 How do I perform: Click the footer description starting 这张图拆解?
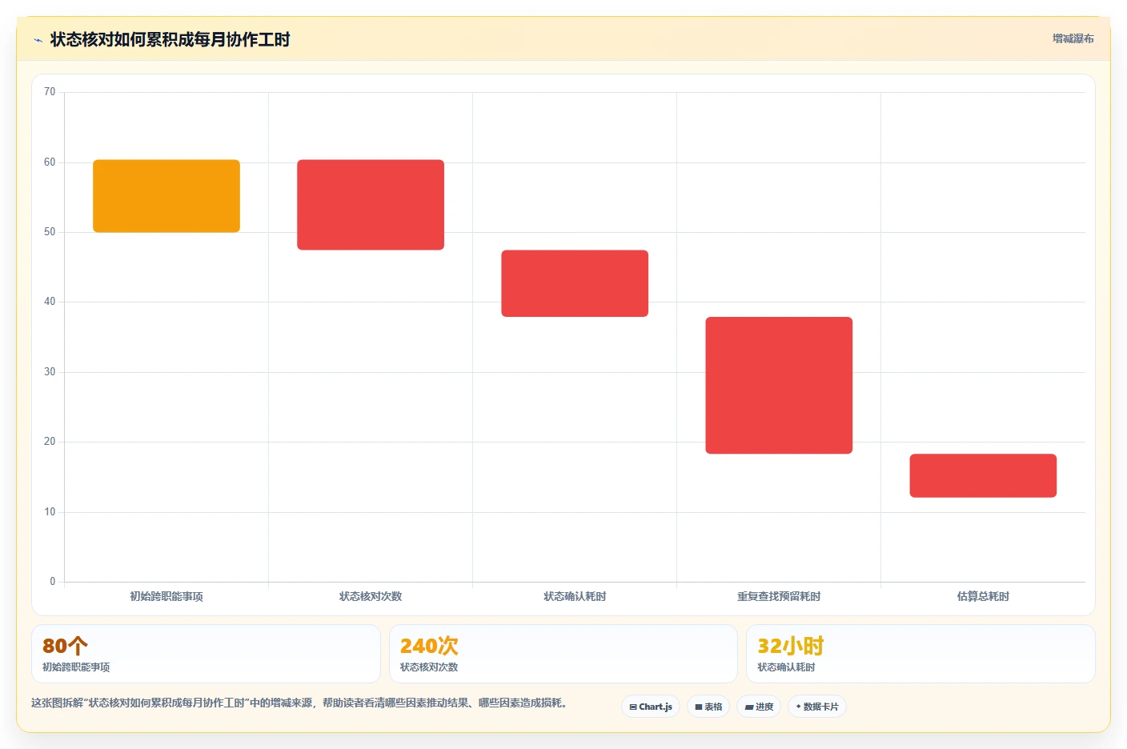pyautogui.click(x=299, y=703)
